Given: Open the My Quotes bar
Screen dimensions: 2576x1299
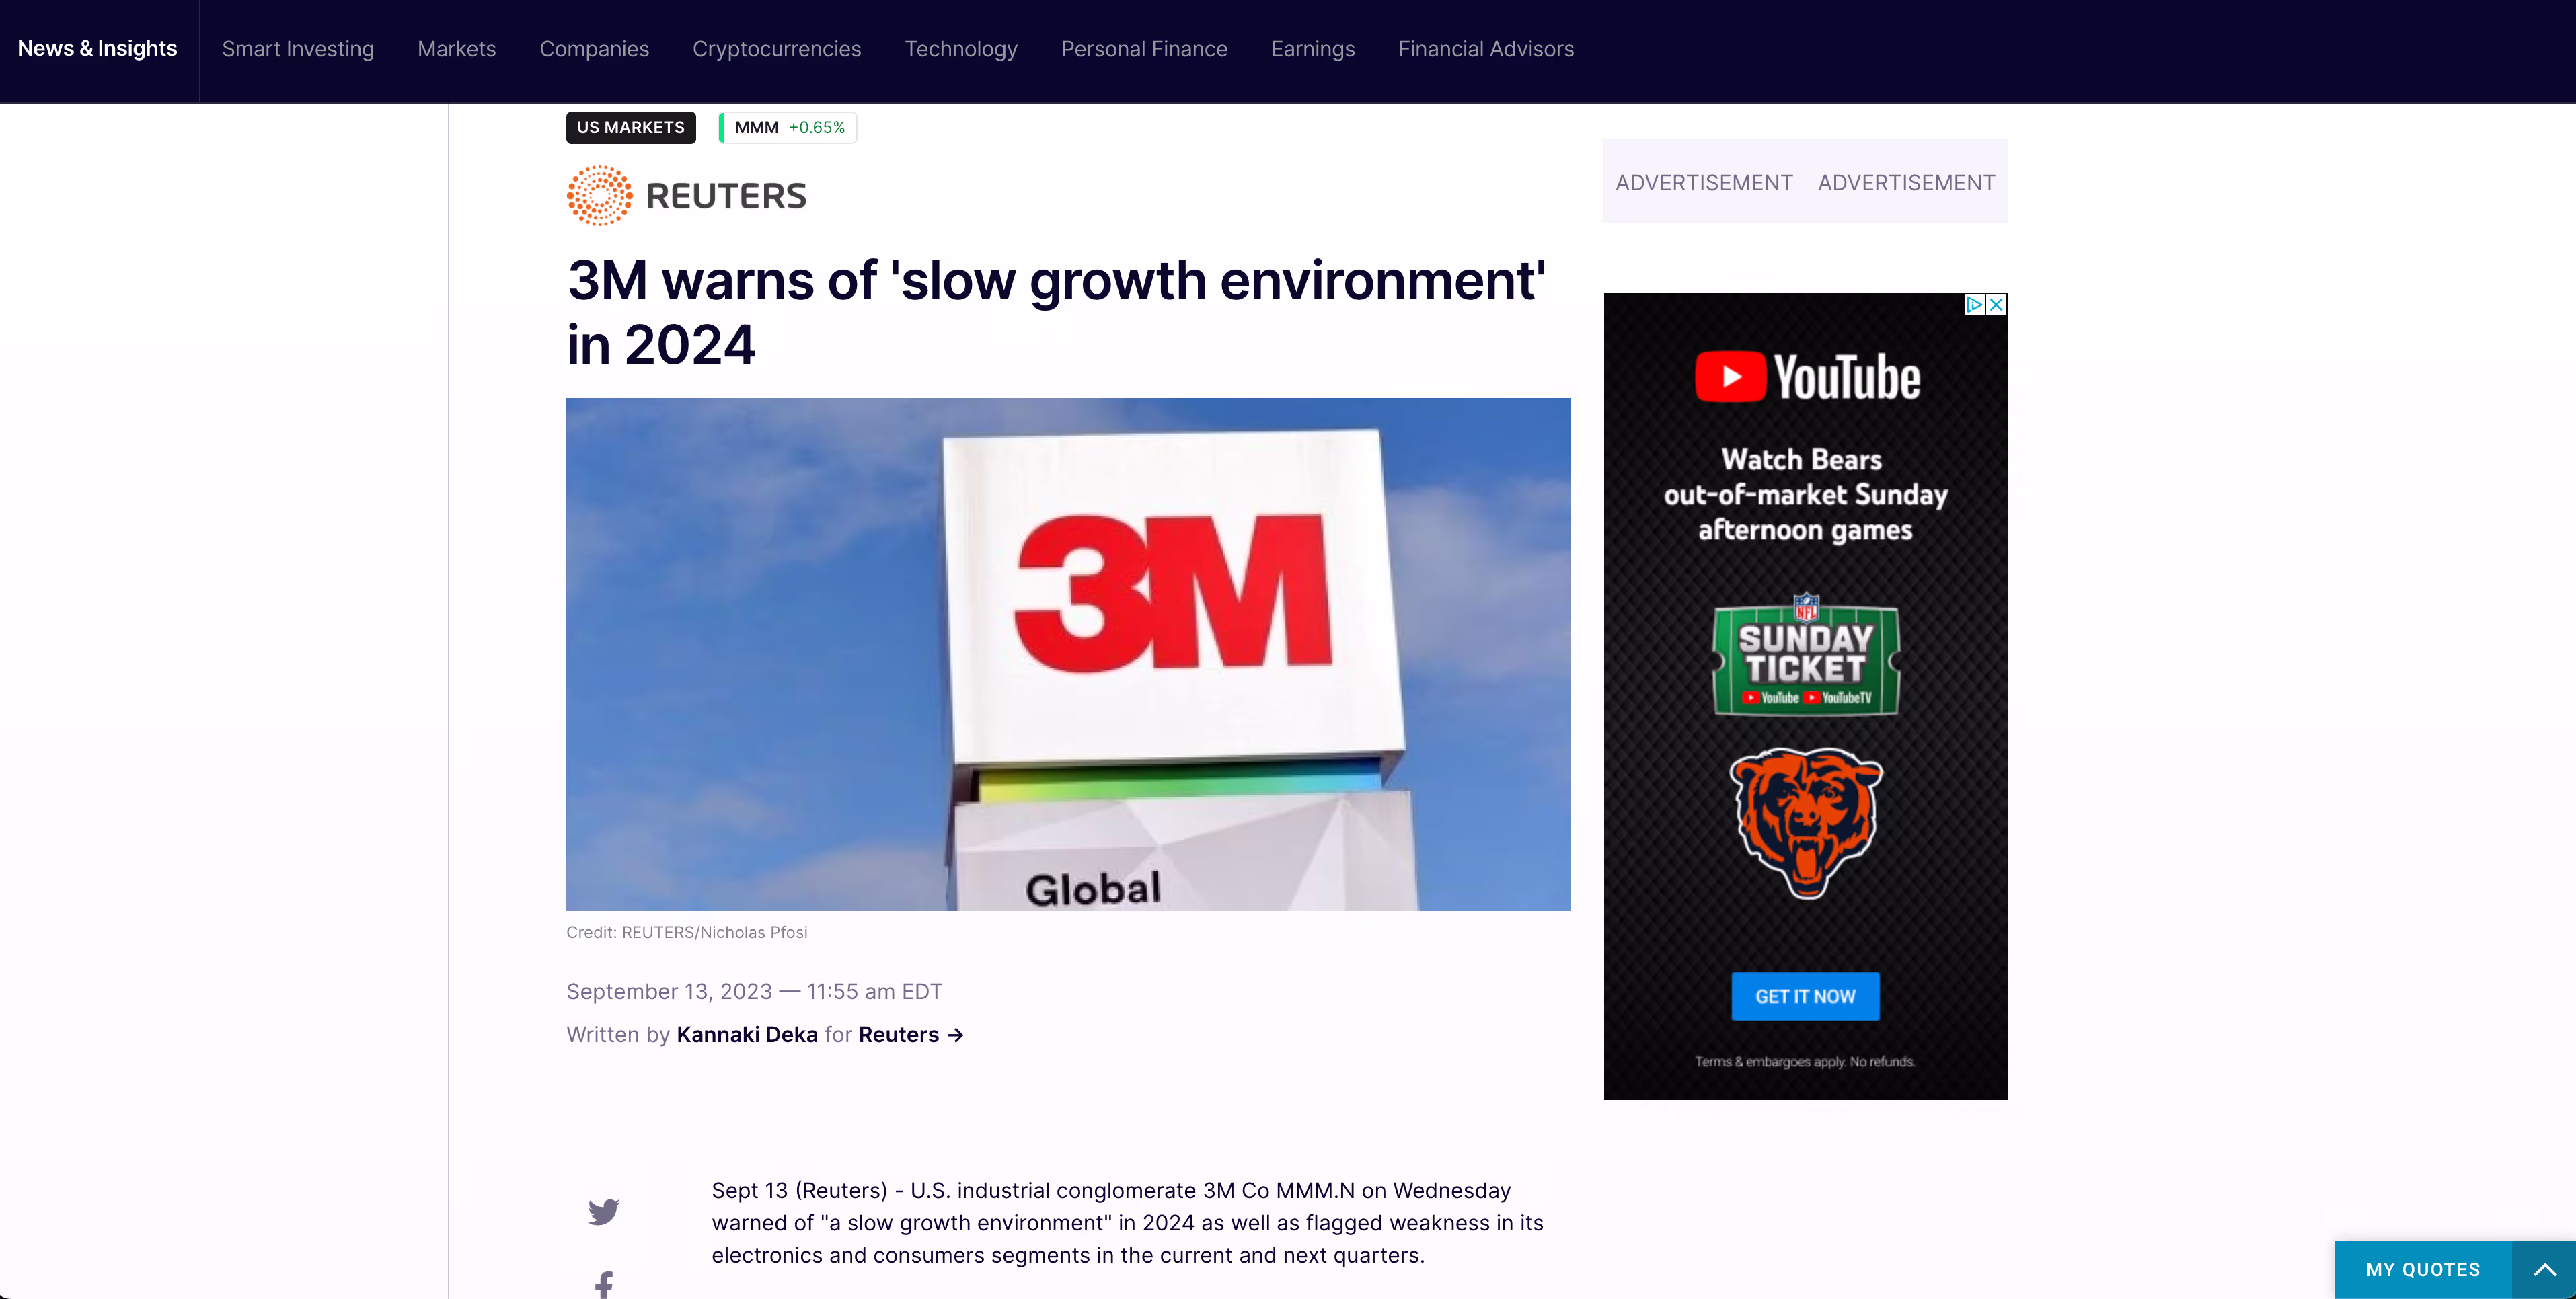Looking at the screenshot, I should click(x=2423, y=1270).
